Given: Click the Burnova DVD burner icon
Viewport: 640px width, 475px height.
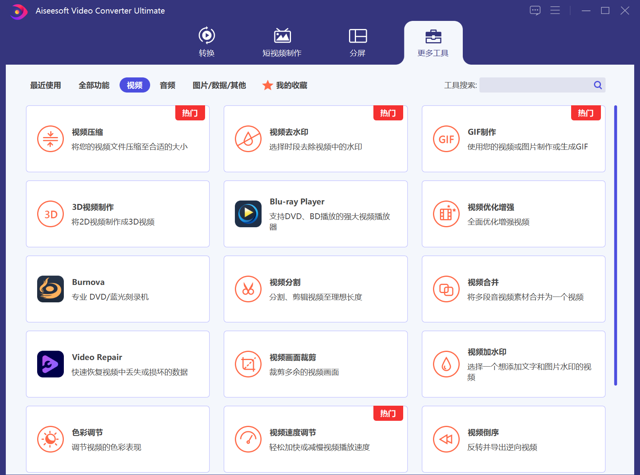Looking at the screenshot, I should pos(50,289).
